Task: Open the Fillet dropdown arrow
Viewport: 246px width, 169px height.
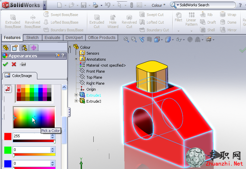Action: 178,31
